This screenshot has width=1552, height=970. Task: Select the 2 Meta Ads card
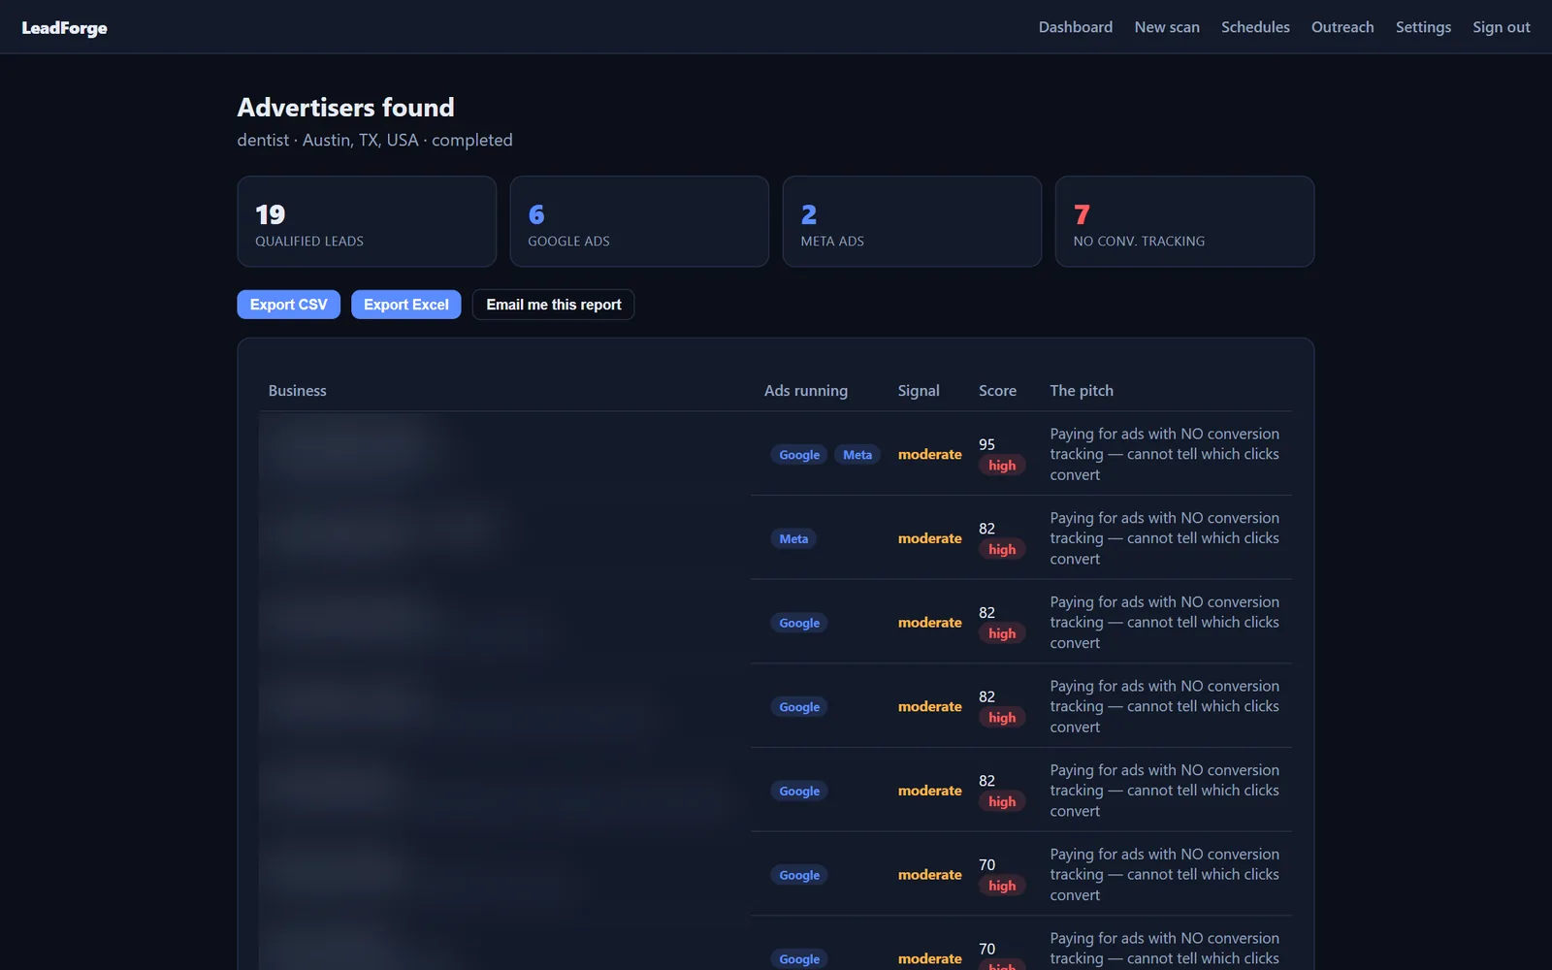click(912, 221)
